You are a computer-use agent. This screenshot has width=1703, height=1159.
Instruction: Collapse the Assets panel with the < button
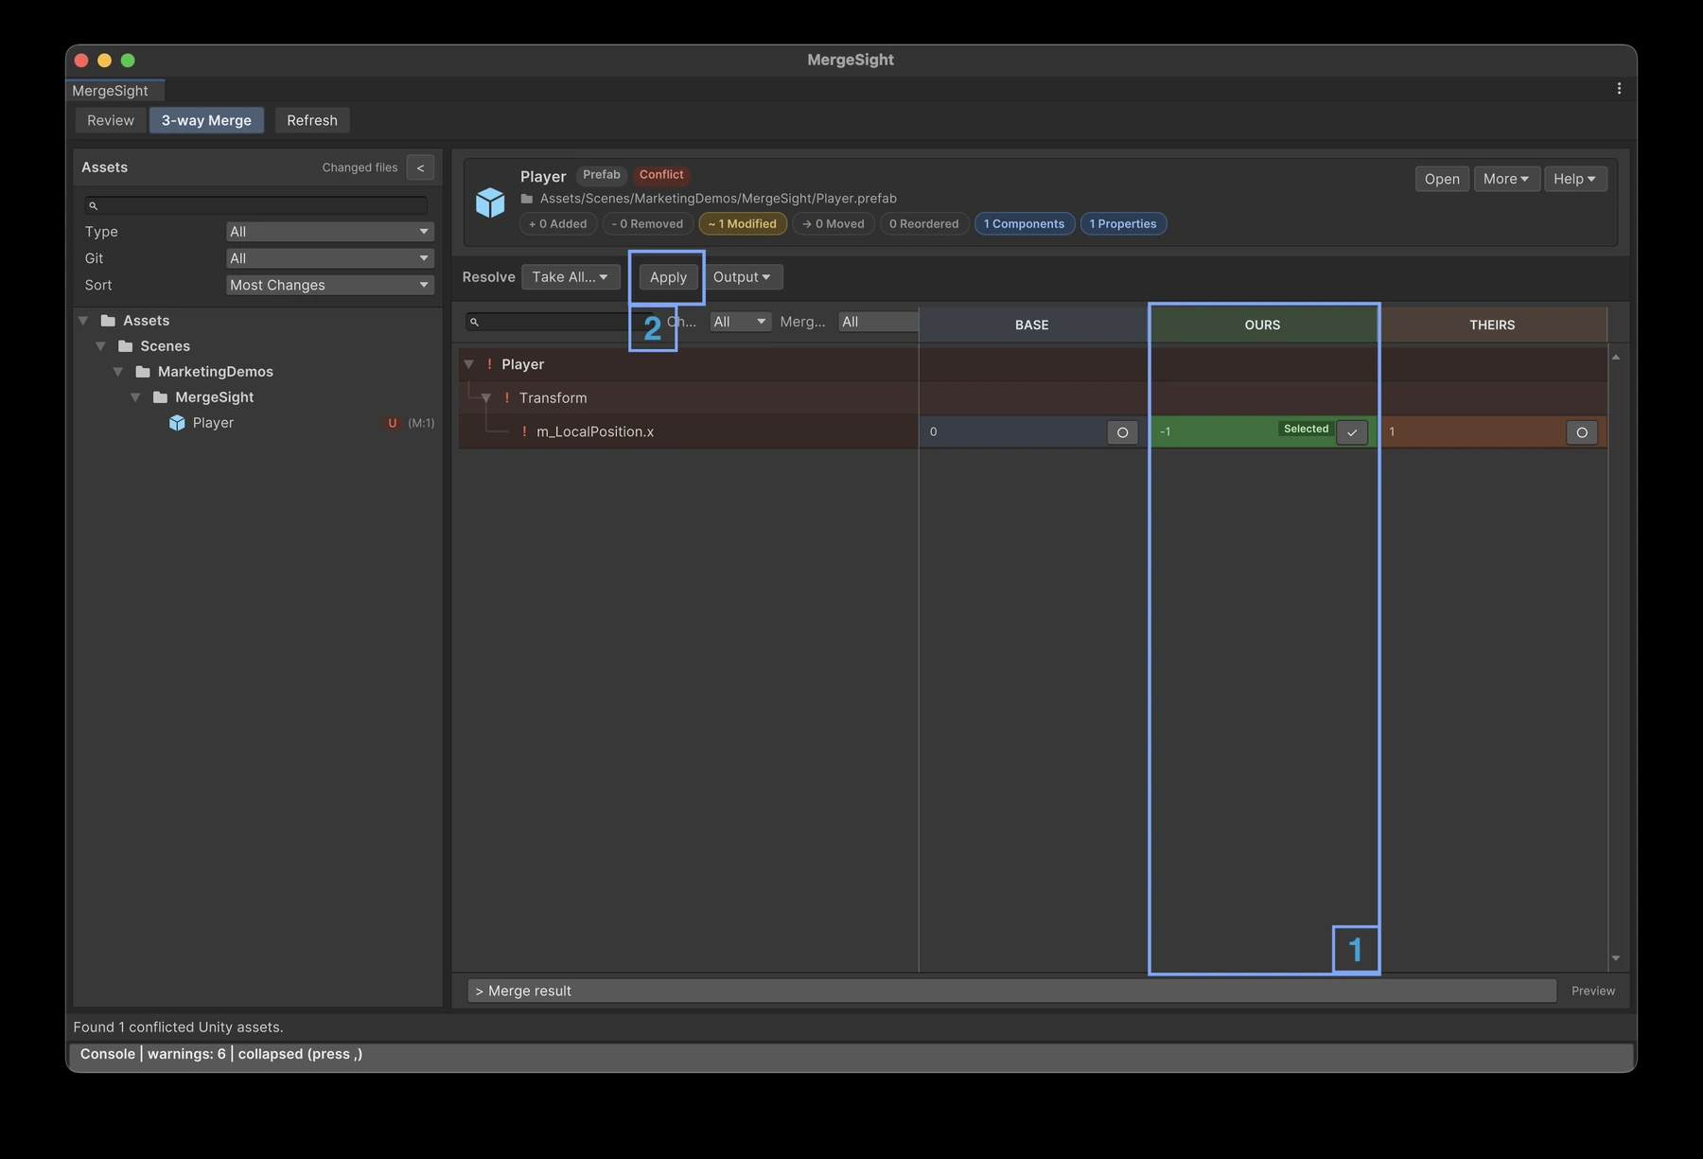click(x=420, y=167)
